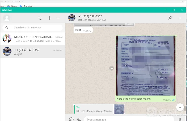Maximize the WhatsApp window
Viewport: 187px width, 121px height.
coord(174,10)
